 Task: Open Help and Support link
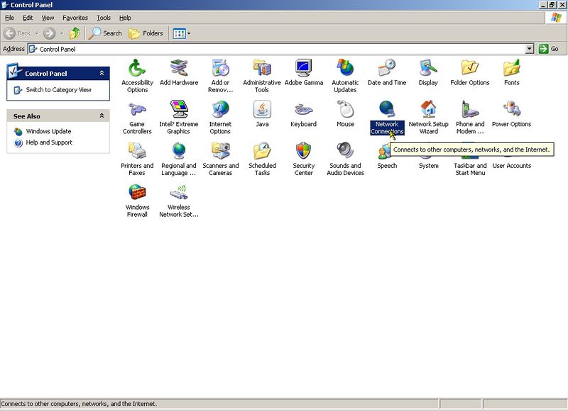[49, 142]
